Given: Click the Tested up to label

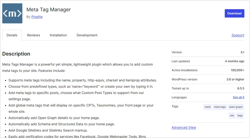Looking at the screenshot, I should click(180, 88).
